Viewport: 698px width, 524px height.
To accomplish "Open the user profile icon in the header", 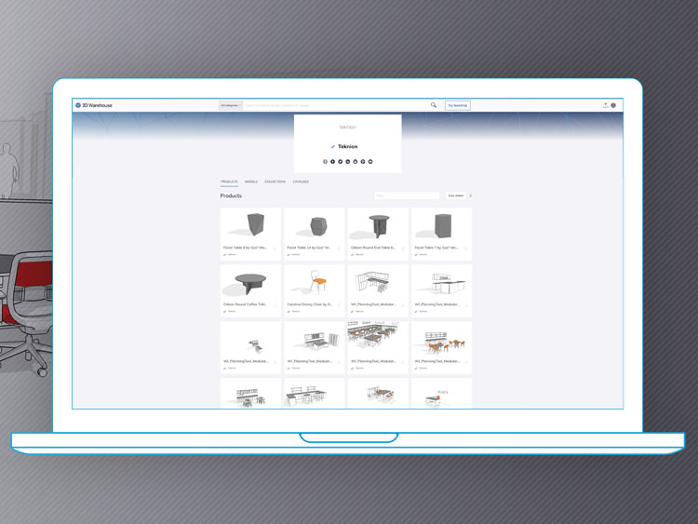I will (x=613, y=105).
